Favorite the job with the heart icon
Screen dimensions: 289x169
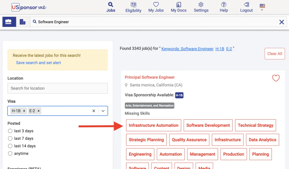point(276,78)
